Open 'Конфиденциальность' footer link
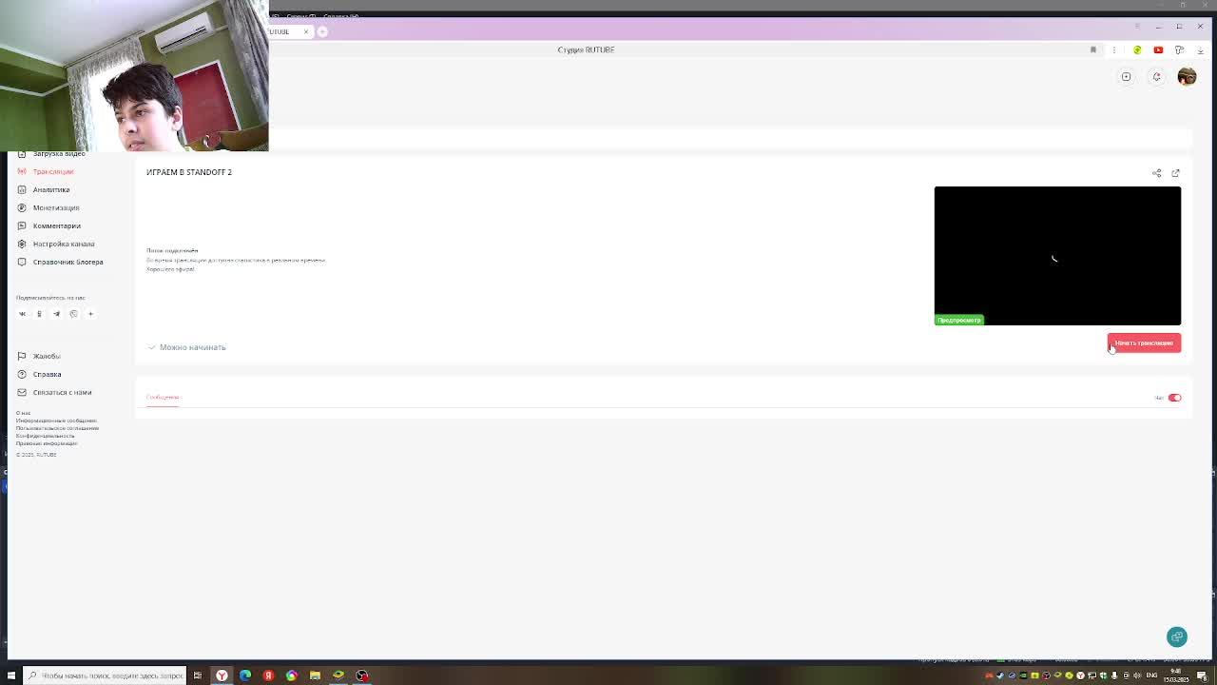 [x=45, y=436]
